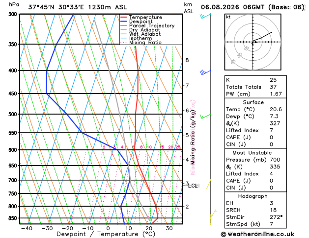
Task: Click the LCL marker label
Action: point(193,186)
